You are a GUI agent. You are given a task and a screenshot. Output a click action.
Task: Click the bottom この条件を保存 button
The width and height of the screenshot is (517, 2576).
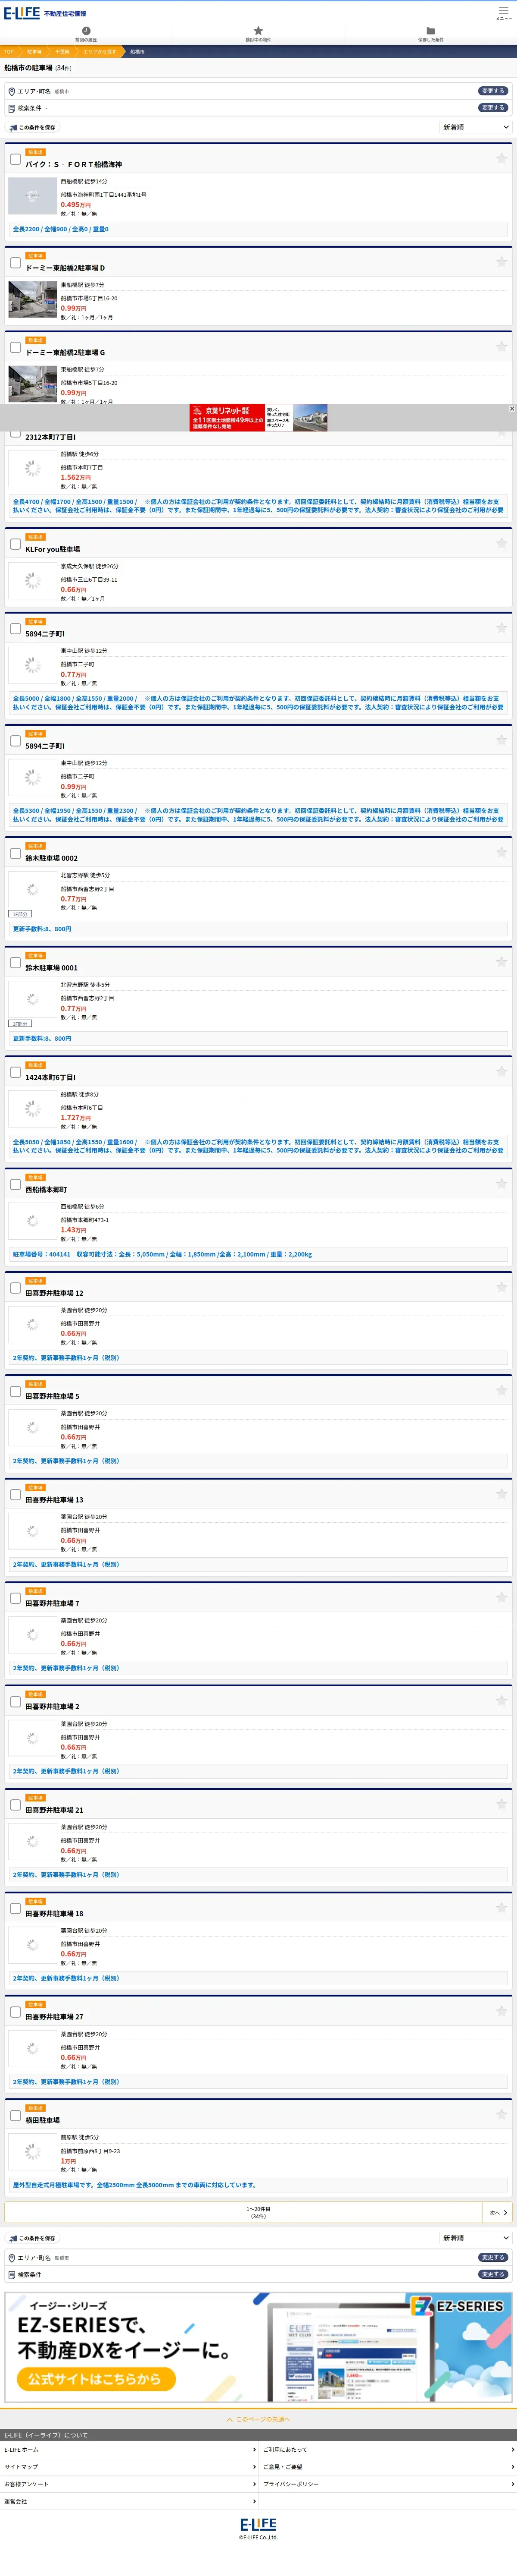point(33,2238)
